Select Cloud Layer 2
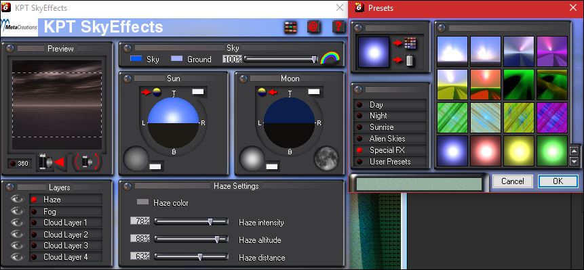The image size is (584, 270). tap(66, 234)
